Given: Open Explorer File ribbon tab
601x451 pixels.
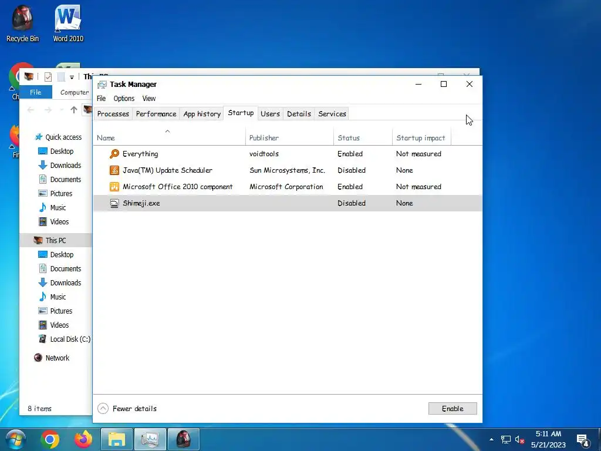Looking at the screenshot, I should pyautogui.click(x=36, y=92).
